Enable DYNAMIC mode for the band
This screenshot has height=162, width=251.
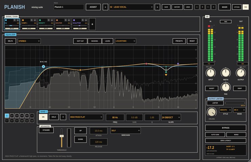pyautogui.click(x=46, y=130)
